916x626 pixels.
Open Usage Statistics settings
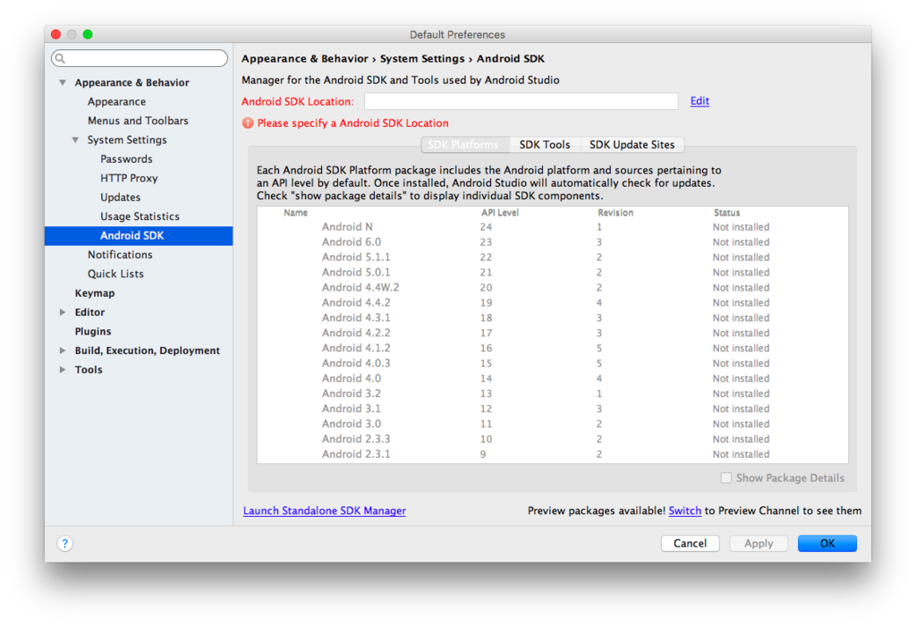140,216
